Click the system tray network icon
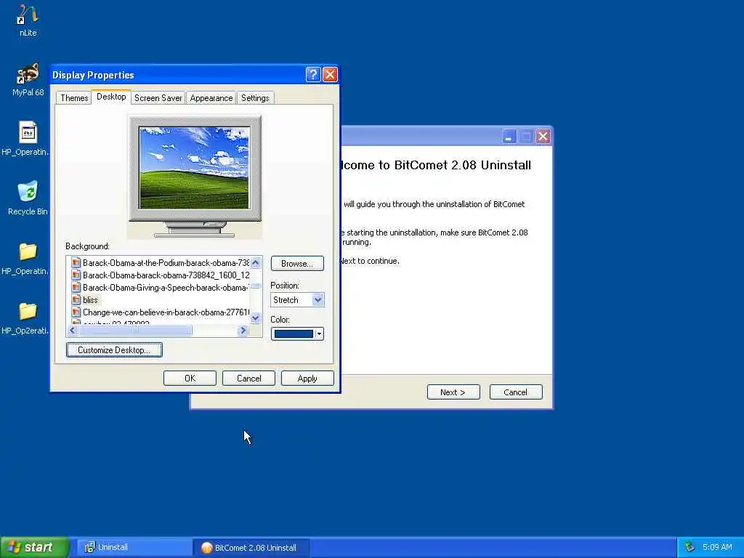Screen dimensions: 744x558 690,547
